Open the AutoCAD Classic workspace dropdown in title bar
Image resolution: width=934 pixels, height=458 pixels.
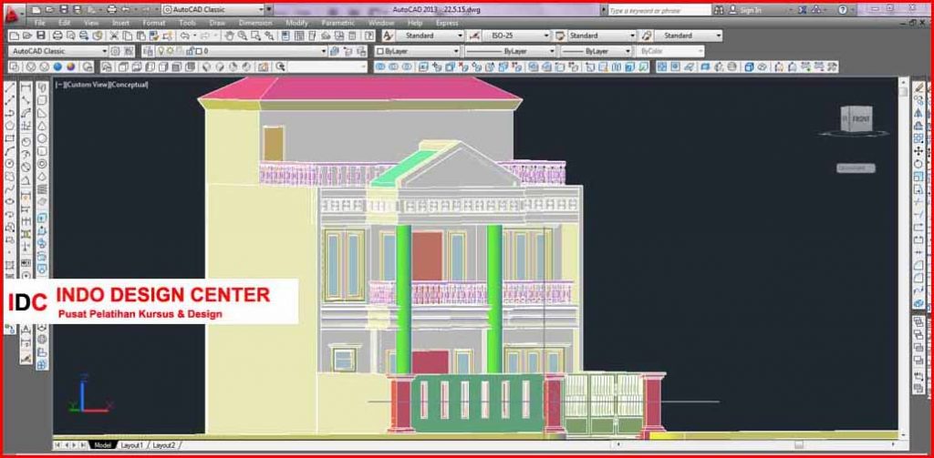(213, 10)
